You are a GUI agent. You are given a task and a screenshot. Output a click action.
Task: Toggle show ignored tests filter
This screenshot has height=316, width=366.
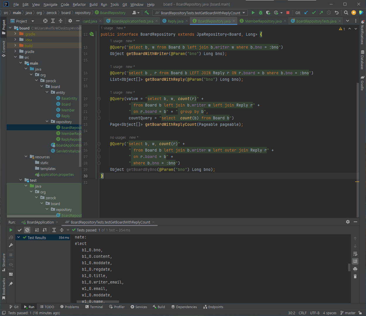pyautogui.click(x=27, y=230)
